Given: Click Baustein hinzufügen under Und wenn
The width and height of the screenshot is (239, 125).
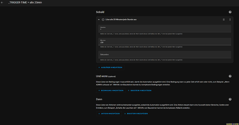Looking at the screenshot, I should 140,90.
